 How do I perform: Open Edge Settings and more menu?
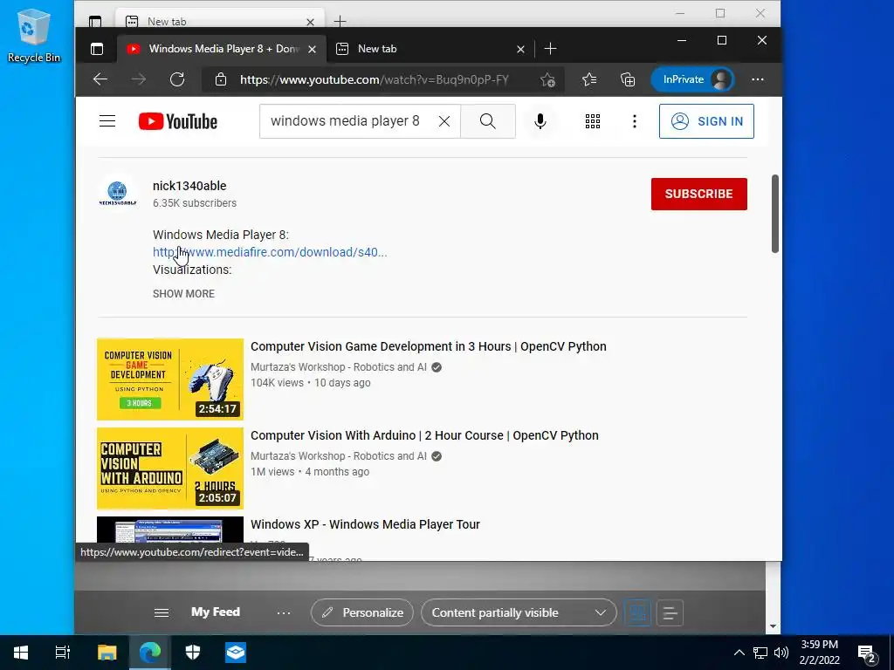pyautogui.click(x=757, y=79)
